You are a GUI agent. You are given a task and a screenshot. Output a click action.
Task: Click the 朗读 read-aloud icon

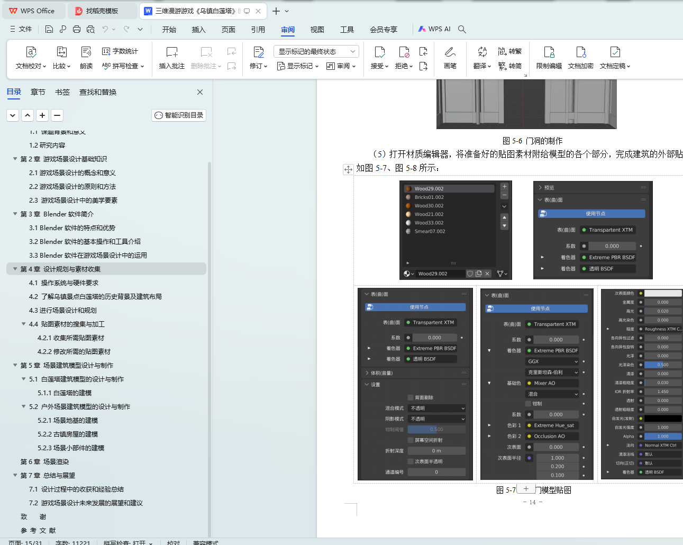pyautogui.click(x=86, y=52)
